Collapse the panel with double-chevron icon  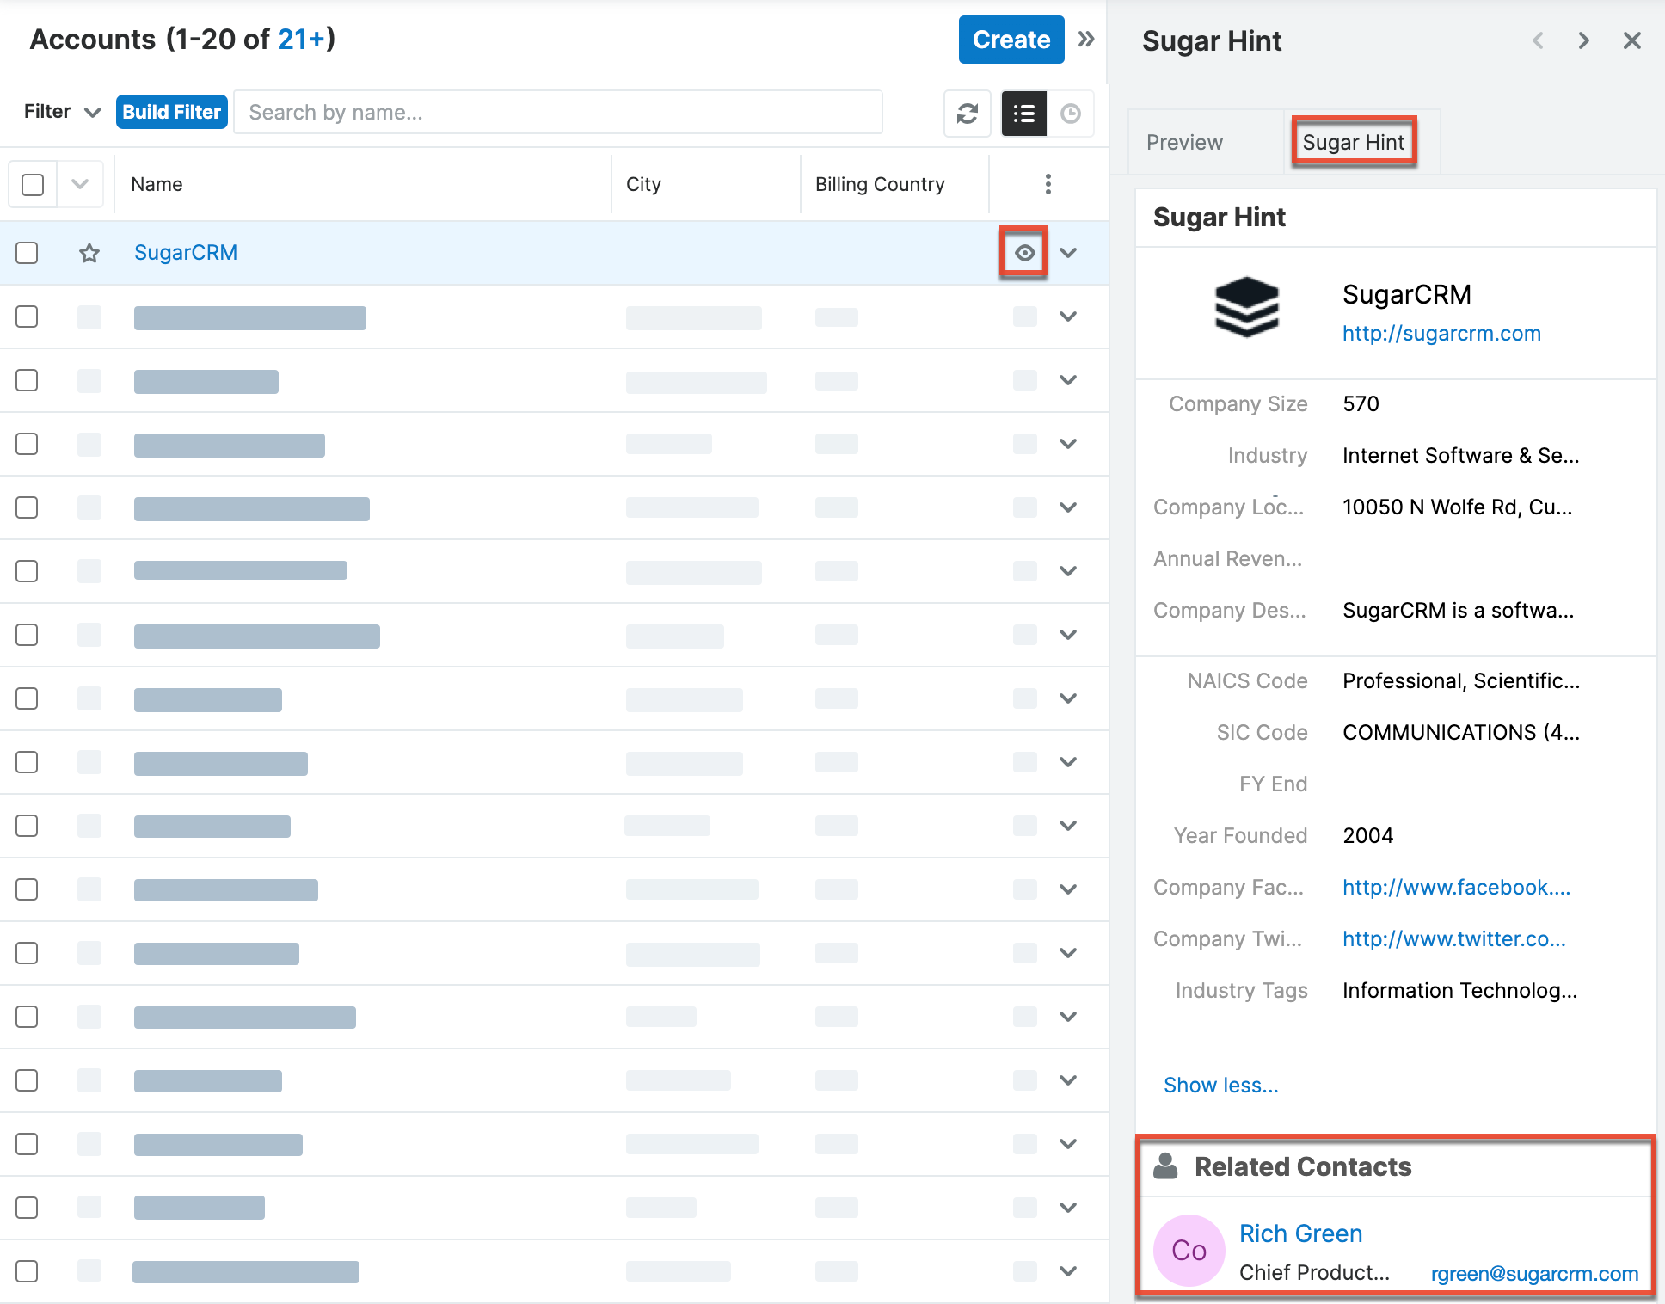(x=1086, y=40)
